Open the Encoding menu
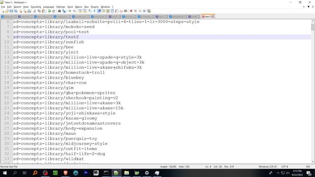 [x=36, y=7]
